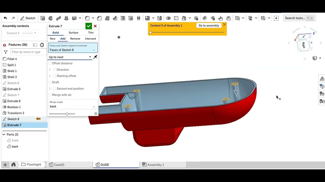Open the dialog help question icon

96,114
